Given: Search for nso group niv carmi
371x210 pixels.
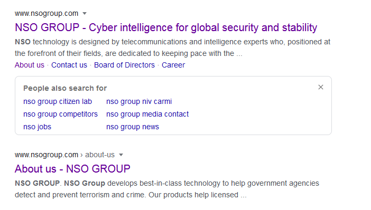Looking at the screenshot, I should pos(139,102).
